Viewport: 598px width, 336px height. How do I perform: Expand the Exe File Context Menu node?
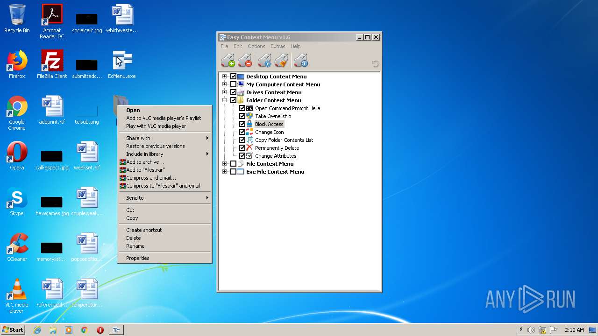[225, 172]
